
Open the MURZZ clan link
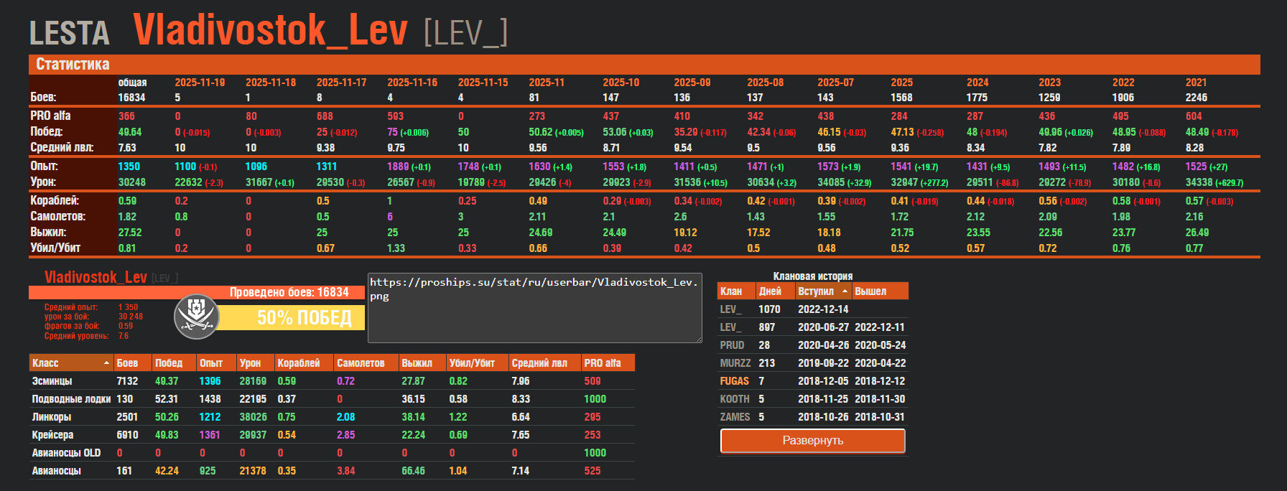735,363
